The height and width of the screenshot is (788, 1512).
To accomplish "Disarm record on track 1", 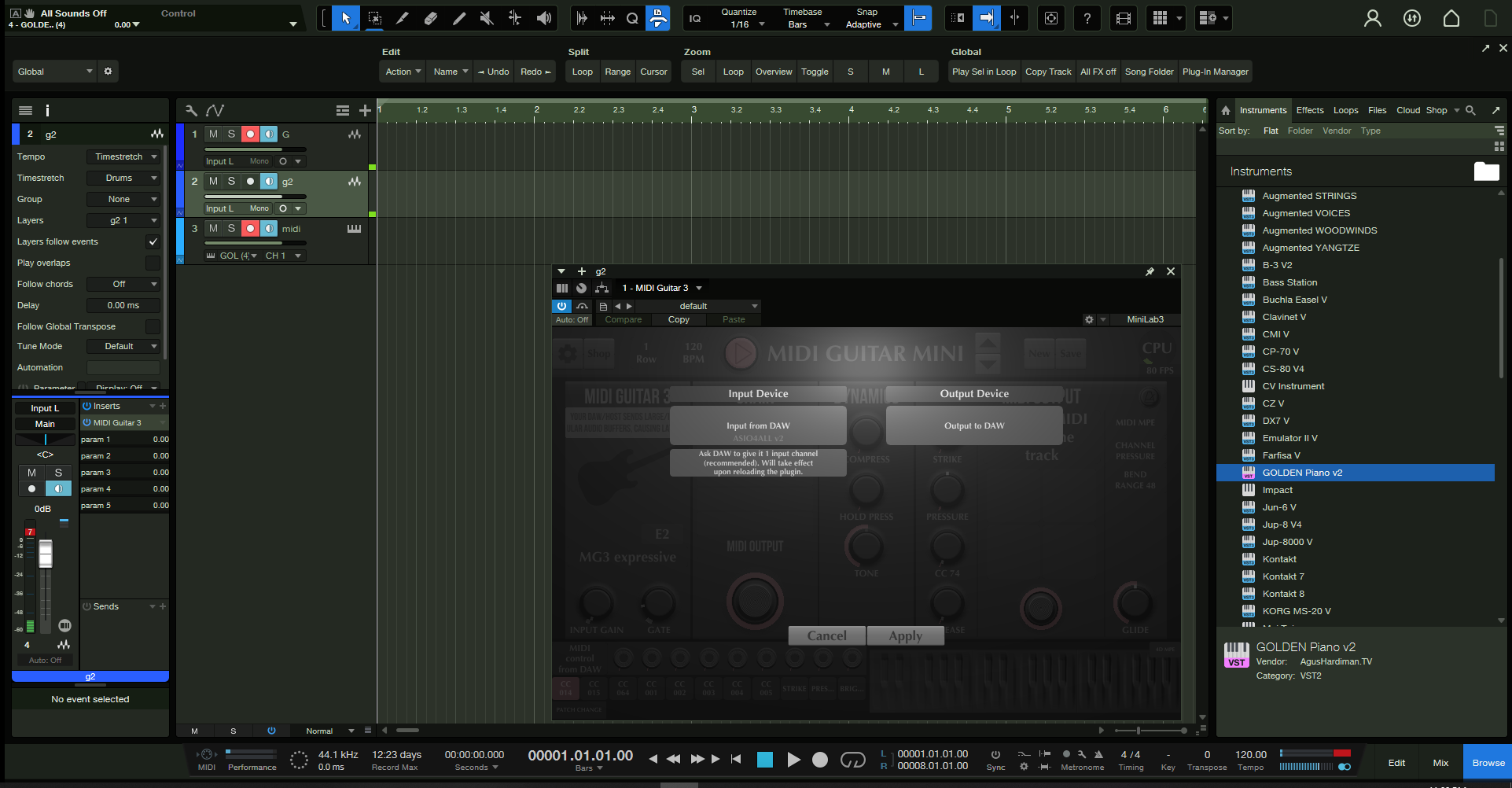I will click(x=250, y=134).
